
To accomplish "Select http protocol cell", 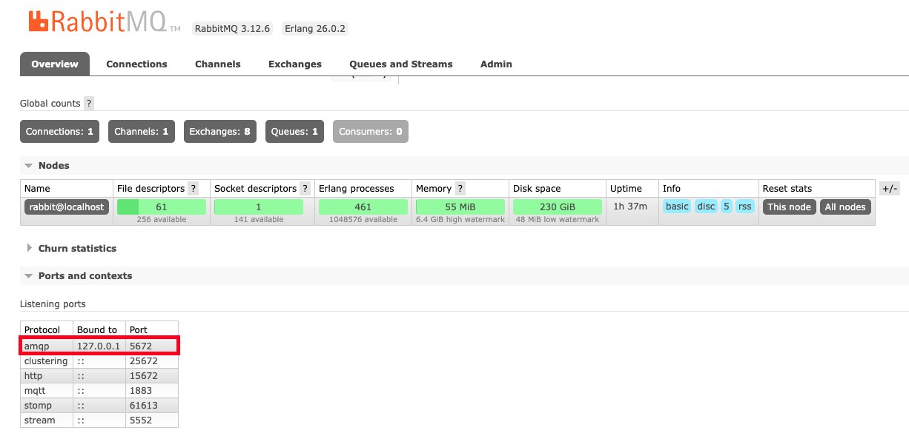I will coord(47,376).
